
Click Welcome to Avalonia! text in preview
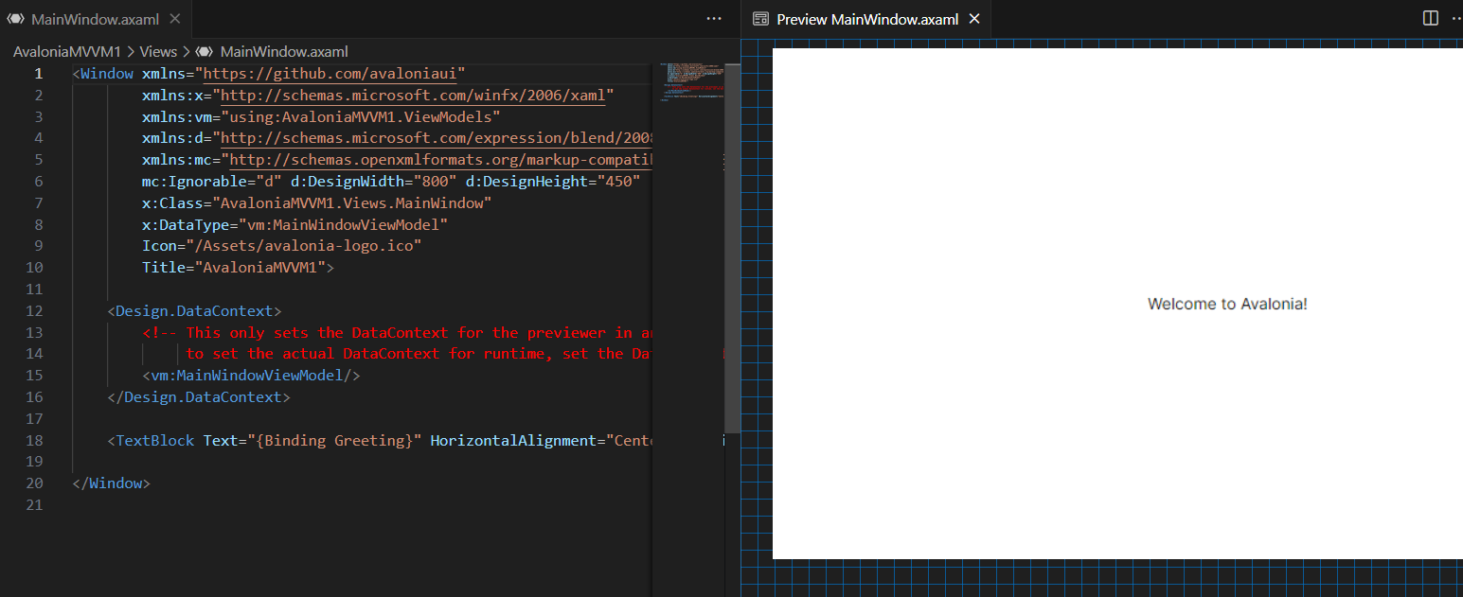pyautogui.click(x=1227, y=304)
